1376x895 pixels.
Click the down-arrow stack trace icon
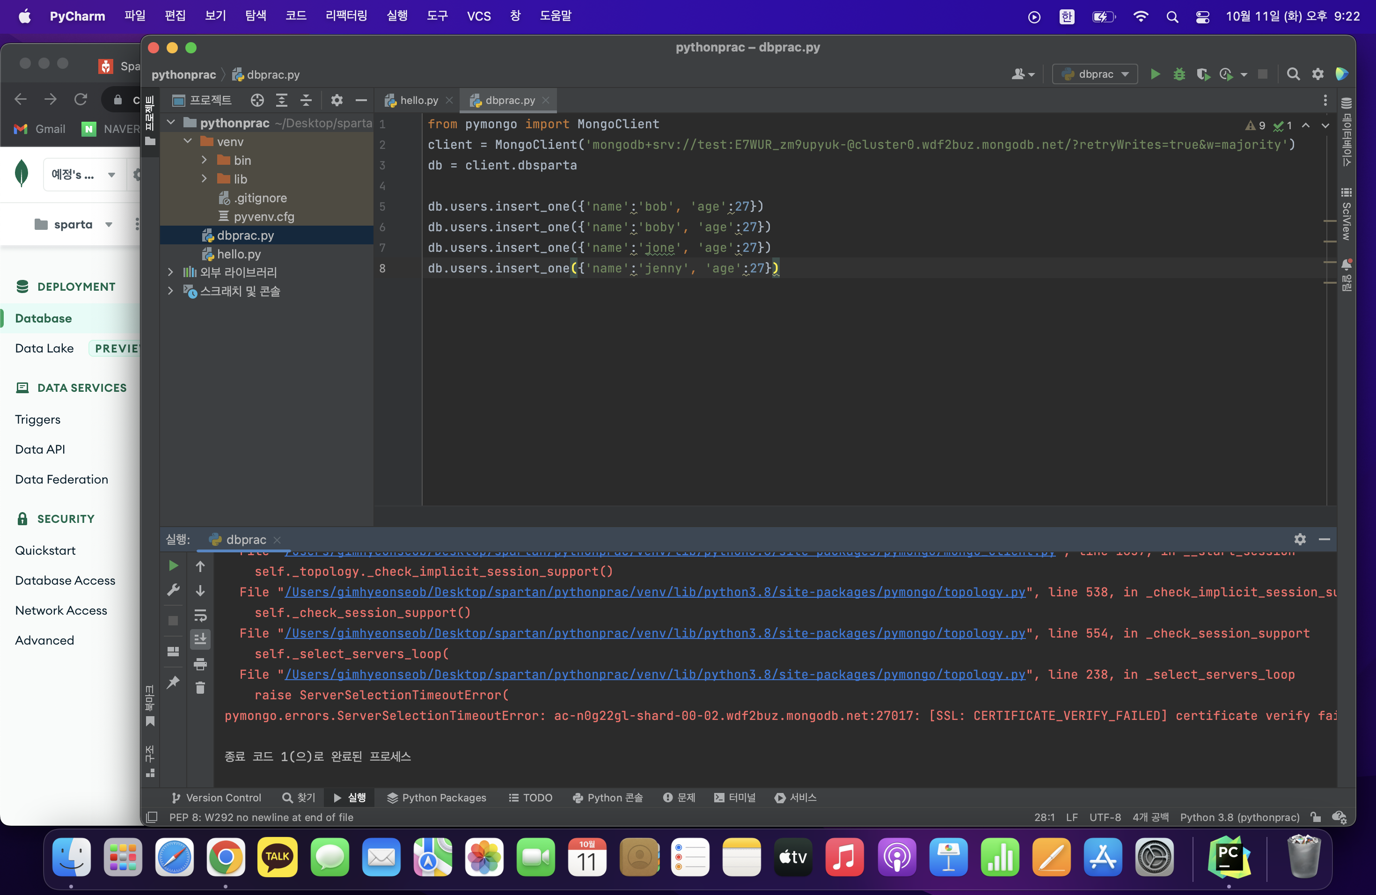point(200,590)
